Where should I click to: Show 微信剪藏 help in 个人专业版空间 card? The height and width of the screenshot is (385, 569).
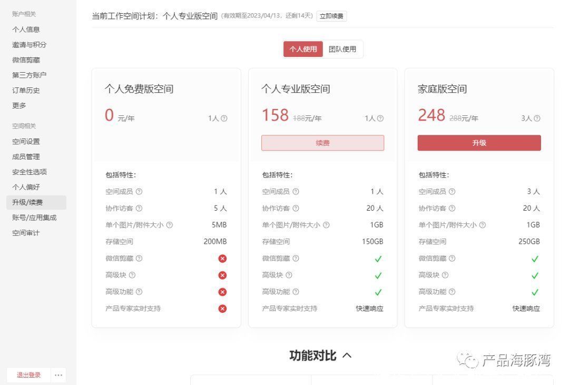[x=296, y=259]
